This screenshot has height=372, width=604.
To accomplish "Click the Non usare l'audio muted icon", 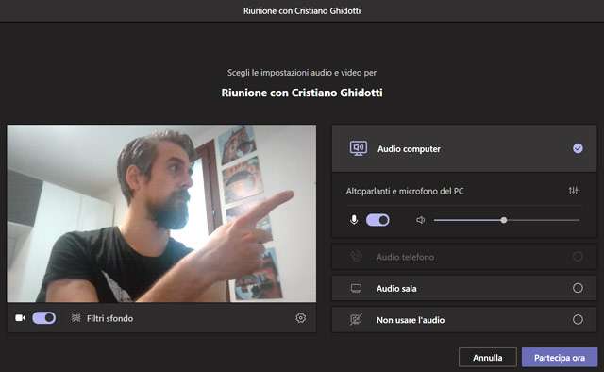I will point(356,319).
